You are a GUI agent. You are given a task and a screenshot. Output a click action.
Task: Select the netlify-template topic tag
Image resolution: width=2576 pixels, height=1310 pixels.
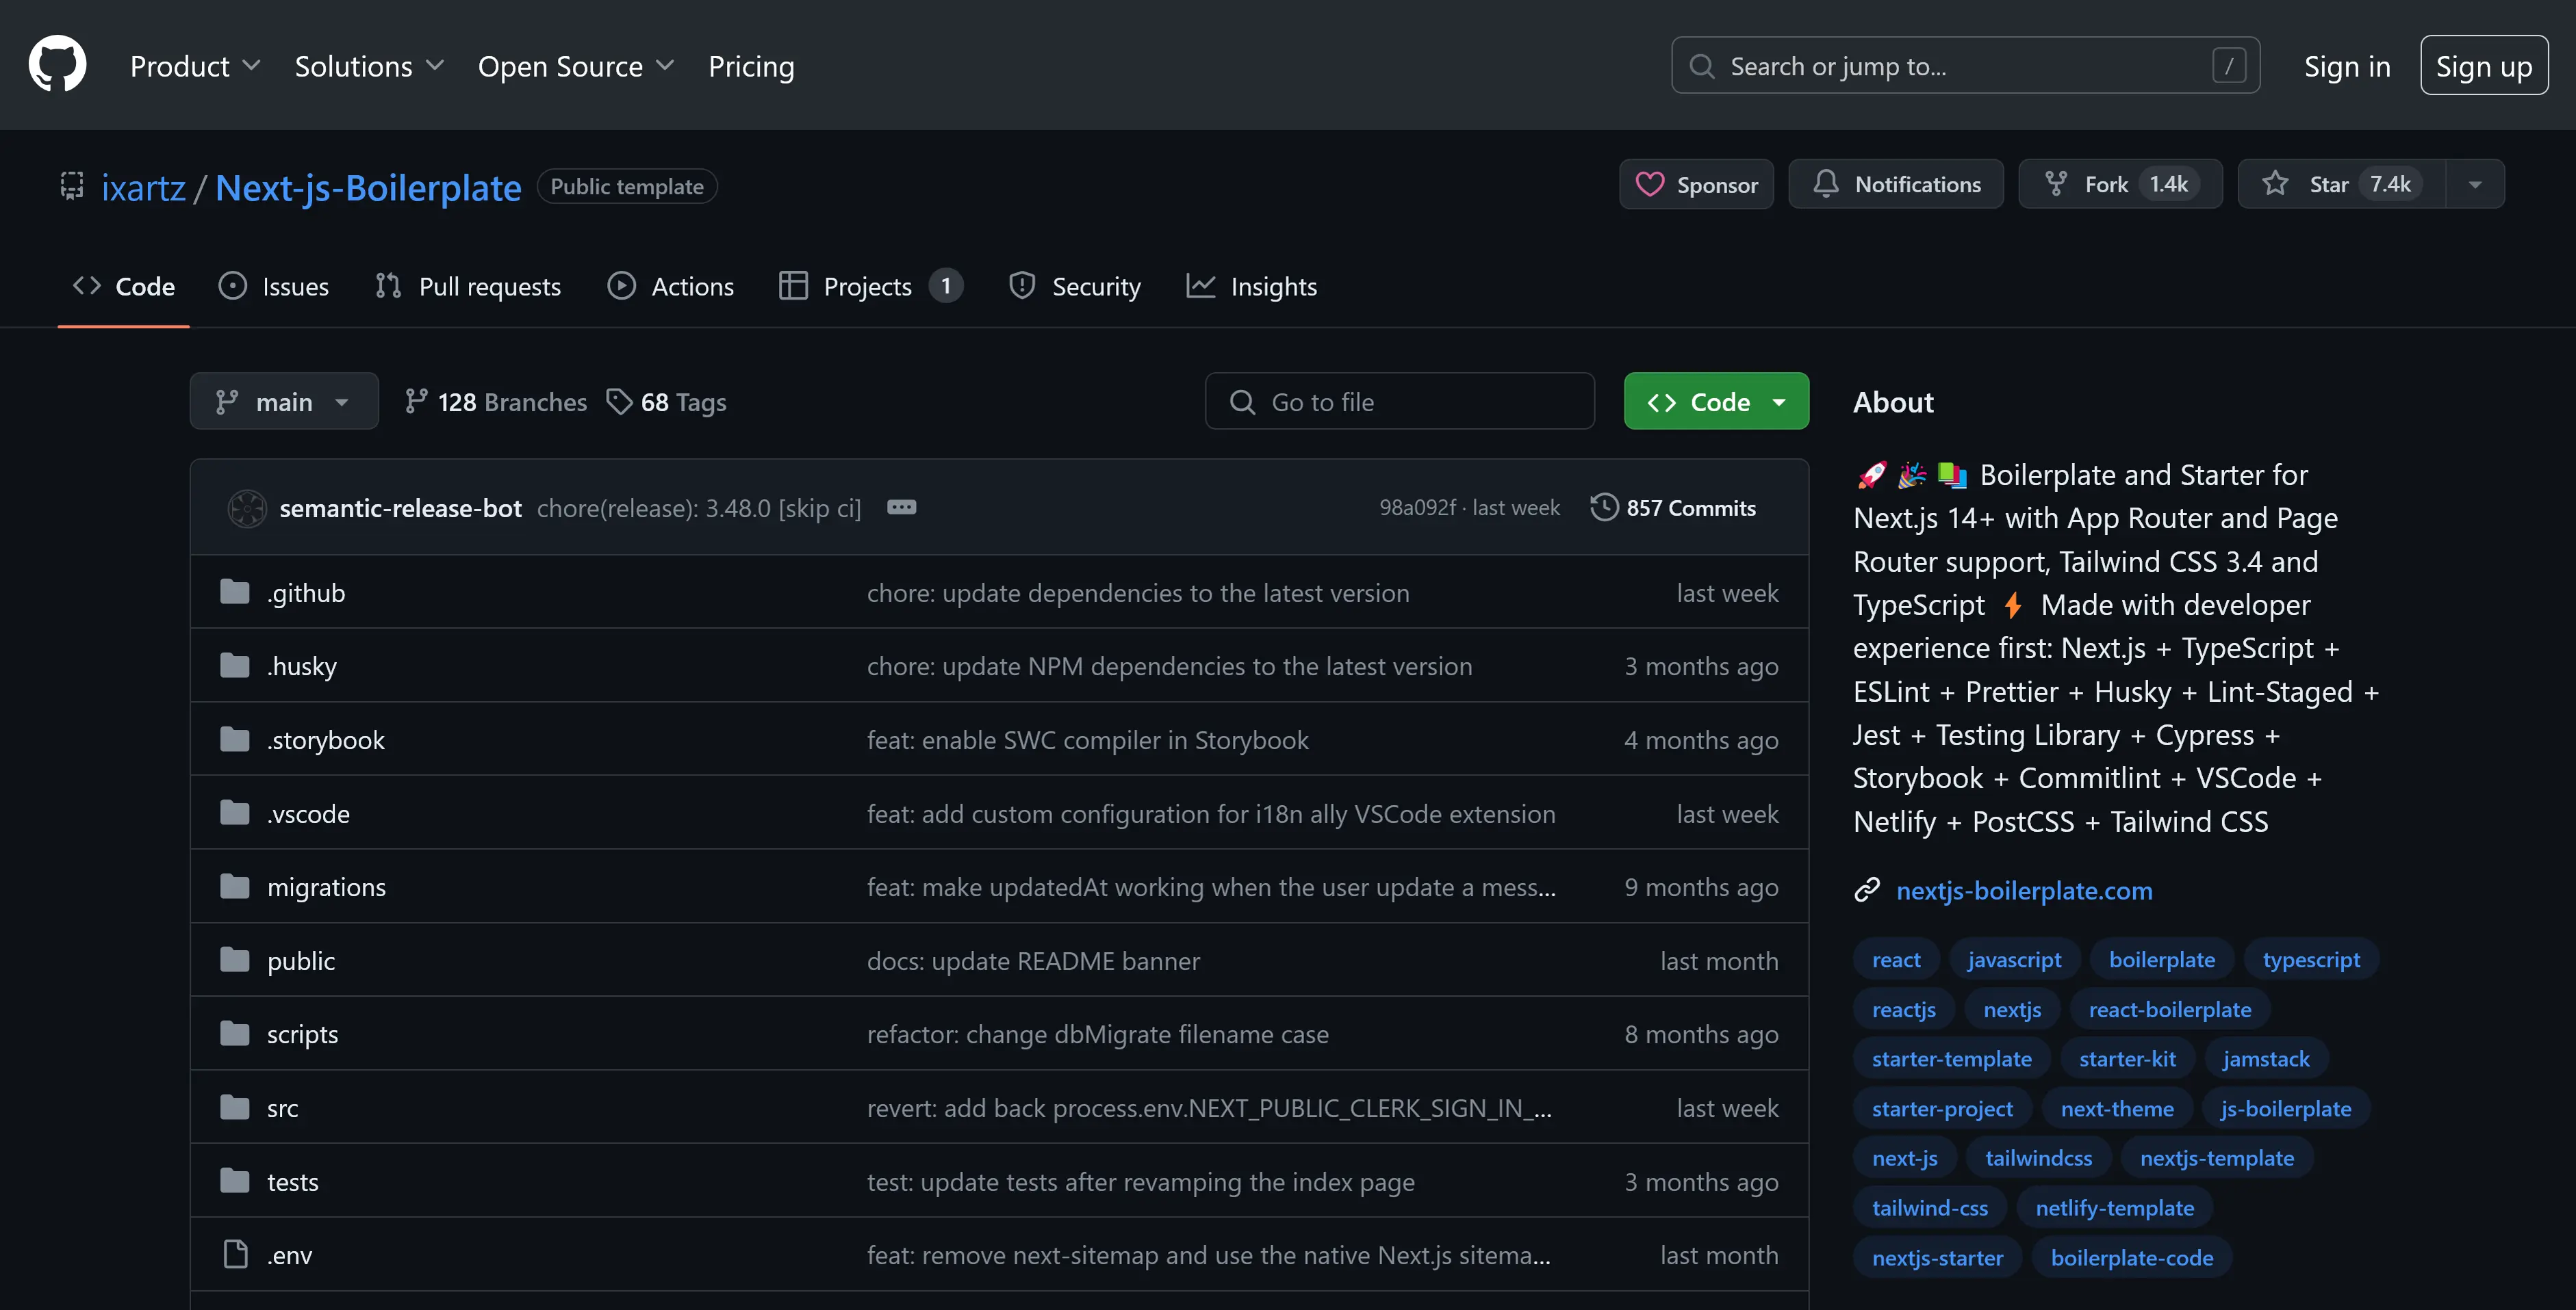pyautogui.click(x=2114, y=1208)
